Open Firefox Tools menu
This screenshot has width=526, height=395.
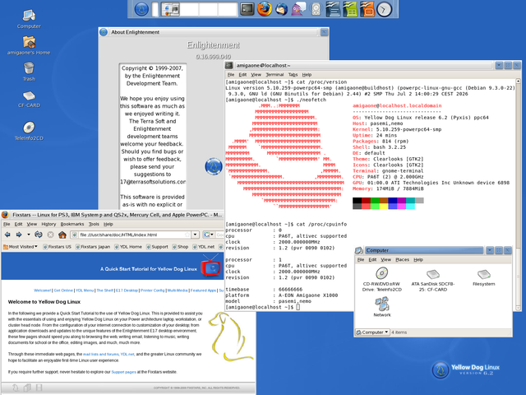(x=94, y=224)
